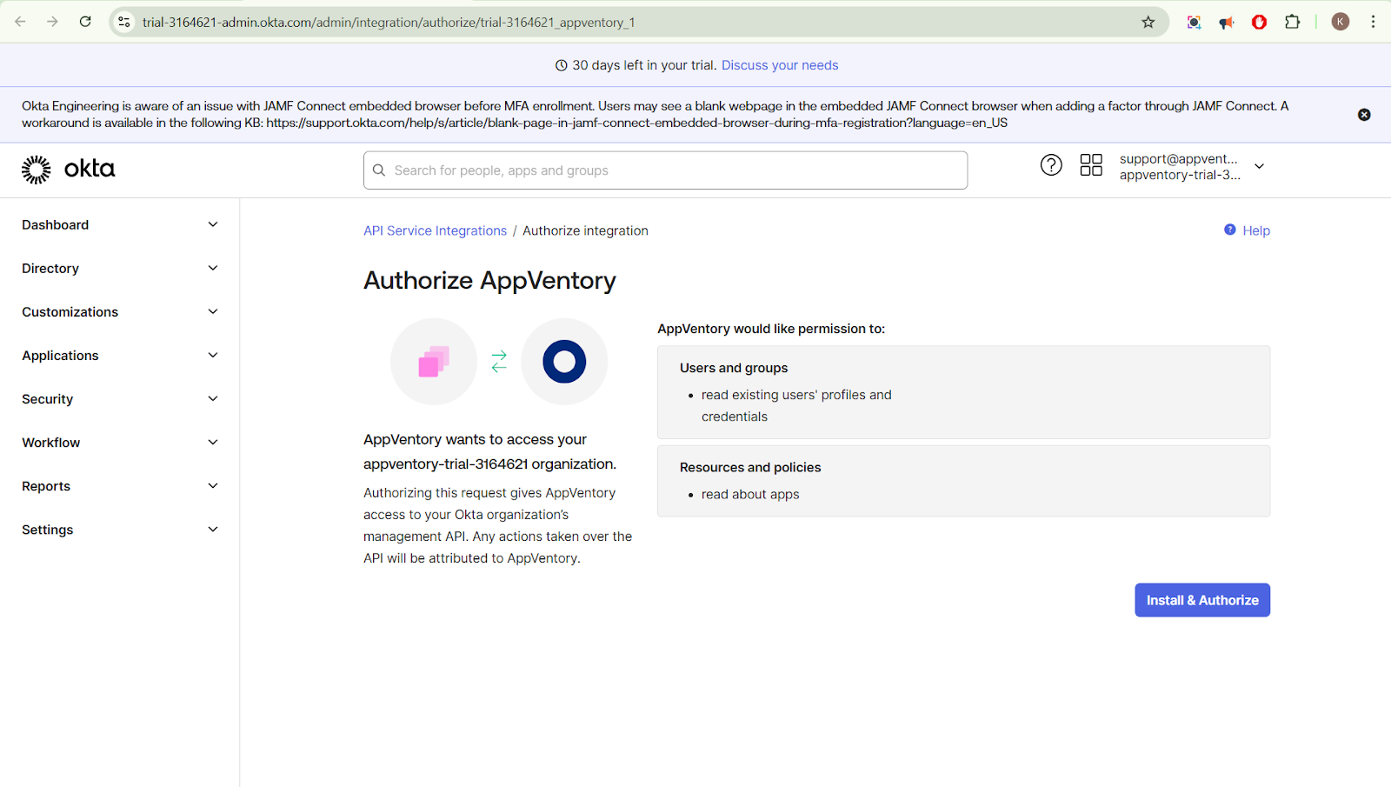Open the red Opera-style extension icon
The height and width of the screenshot is (787, 1391).
(1259, 22)
